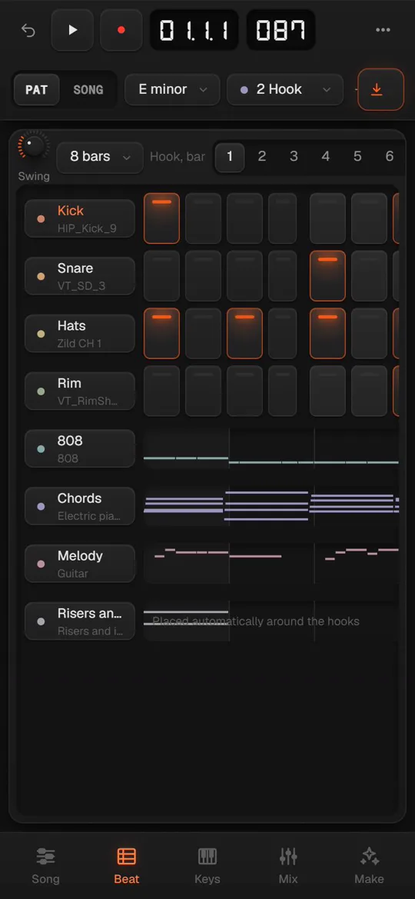Image resolution: width=415 pixels, height=899 pixels.
Task: Select the Risers track
Action: [80, 621]
